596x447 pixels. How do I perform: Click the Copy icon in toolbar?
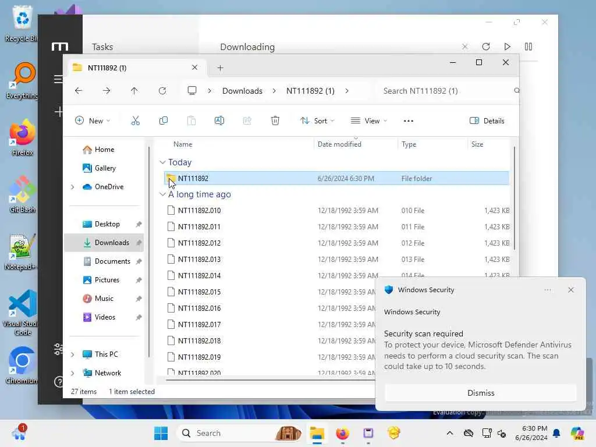tap(163, 121)
